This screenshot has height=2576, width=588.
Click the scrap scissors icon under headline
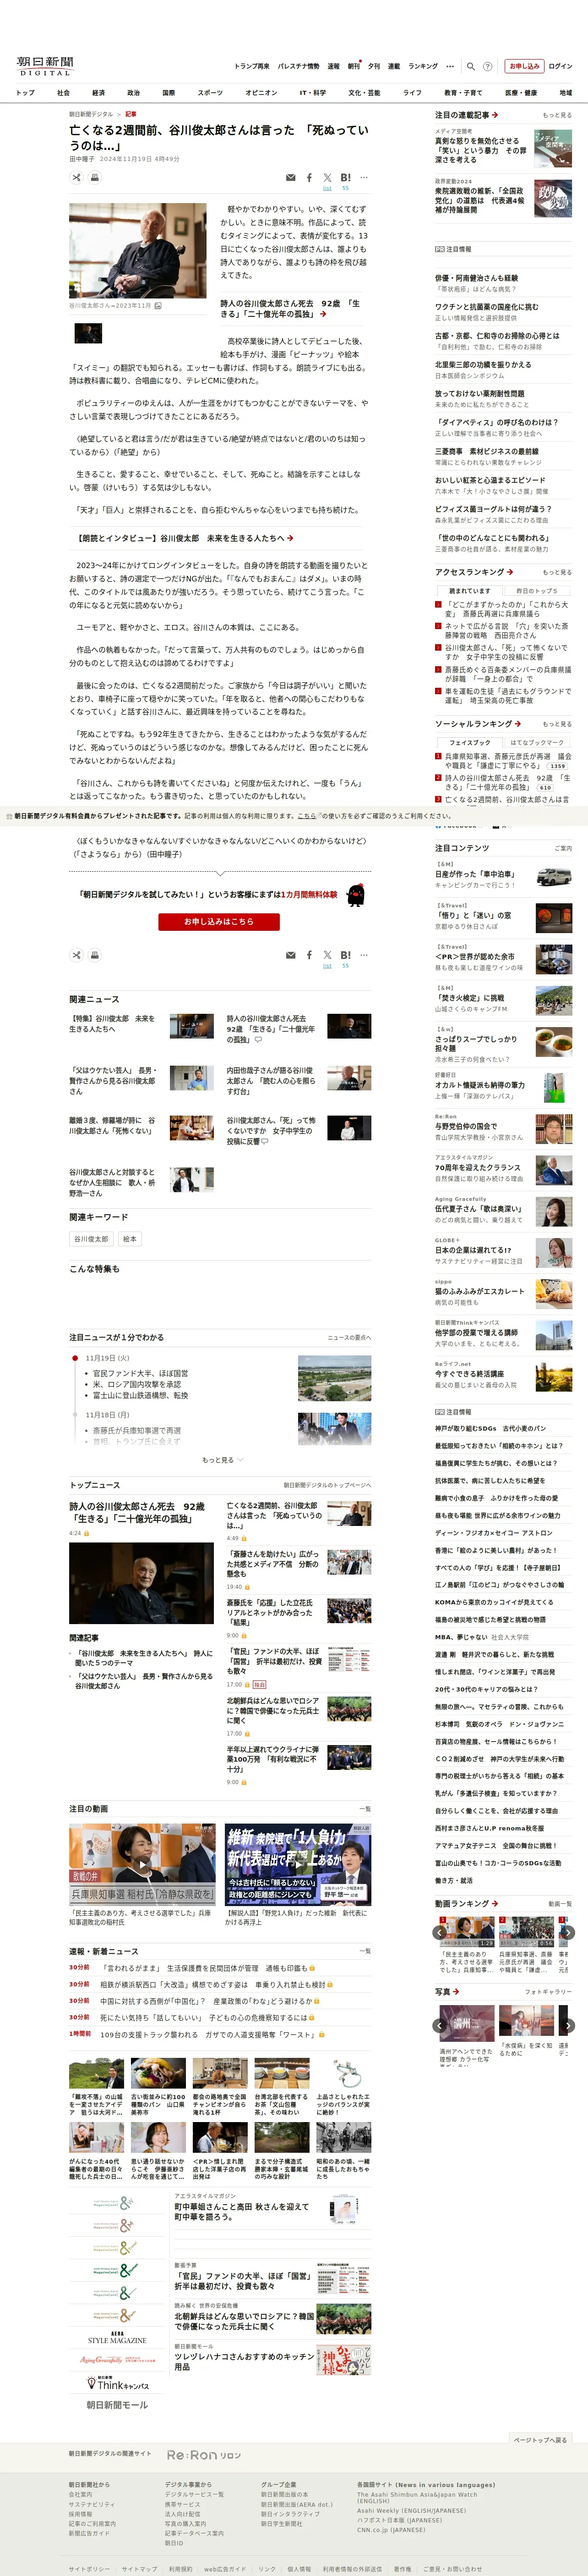pos(77,177)
